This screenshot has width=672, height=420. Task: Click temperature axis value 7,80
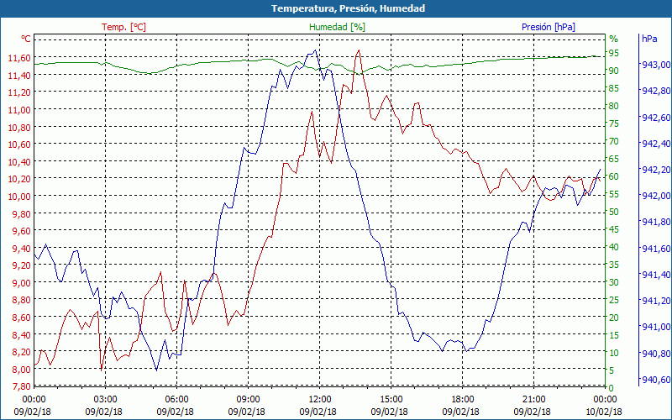tap(22, 386)
